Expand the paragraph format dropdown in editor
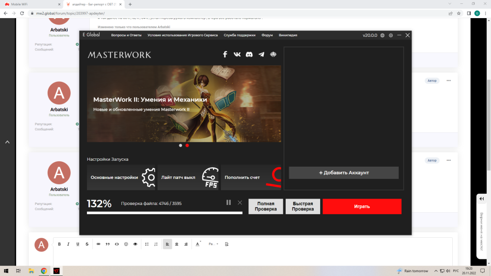491x276 pixels. (x=213, y=244)
